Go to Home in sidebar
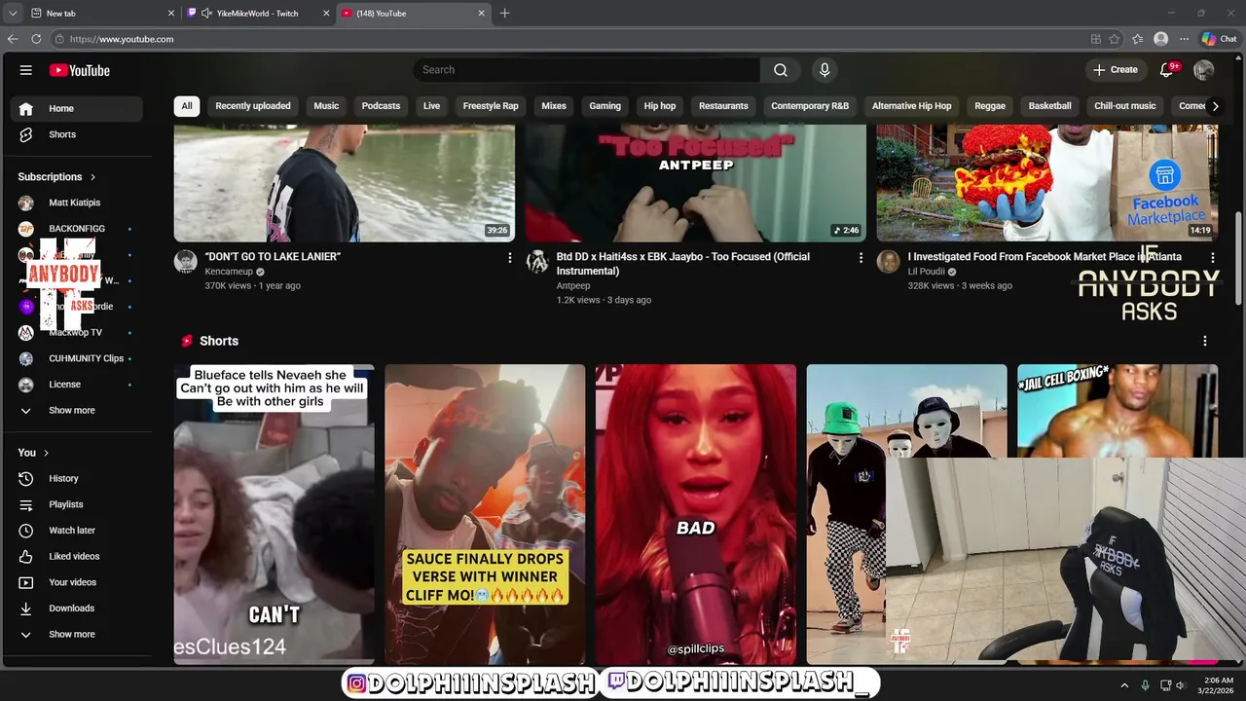 78,108
